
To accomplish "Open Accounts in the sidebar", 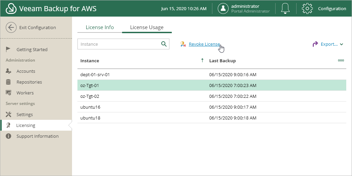I will (x=26, y=71).
